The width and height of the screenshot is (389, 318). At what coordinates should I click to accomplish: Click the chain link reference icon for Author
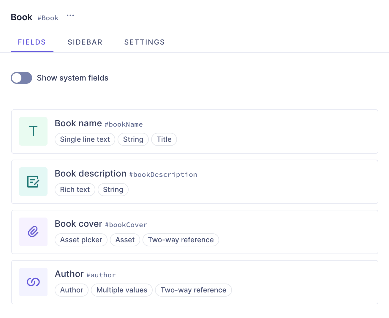[33, 282]
